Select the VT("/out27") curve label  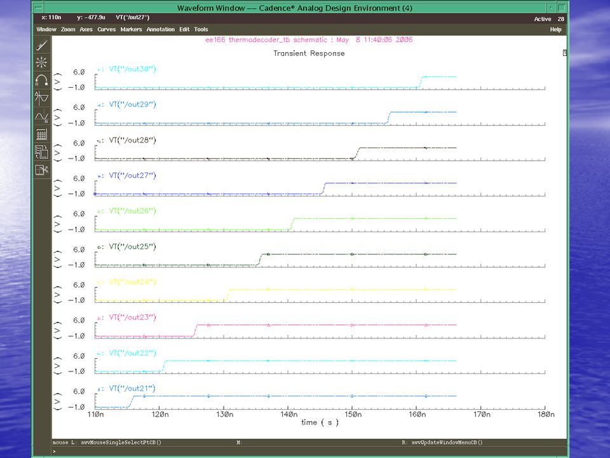[x=132, y=176]
